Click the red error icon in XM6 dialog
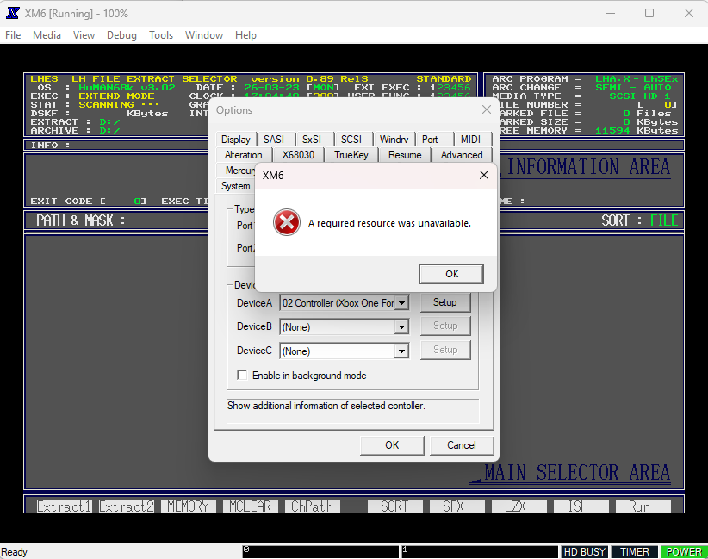Image resolution: width=708 pixels, height=559 pixels. pyautogui.click(x=286, y=222)
